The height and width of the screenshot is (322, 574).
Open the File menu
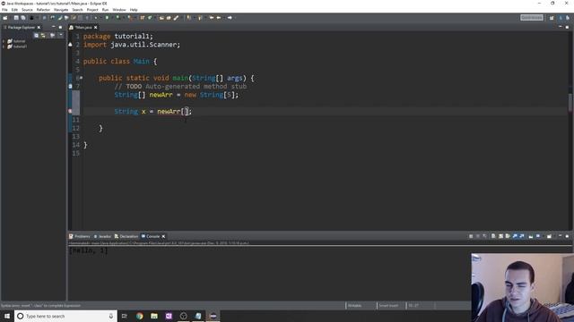click(x=4, y=10)
